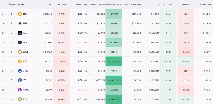Screen dimensions: 213x104
Task: Click BTC price $36240.8
Action: pyautogui.click(x=48, y=14)
